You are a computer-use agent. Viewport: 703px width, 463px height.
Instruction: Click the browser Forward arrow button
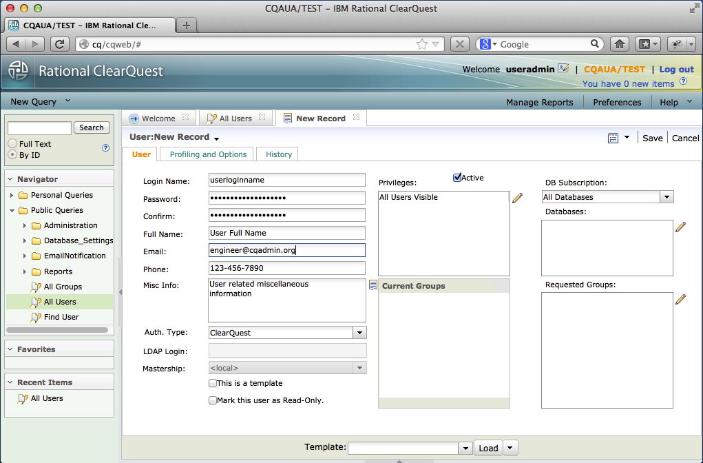click(35, 44)
